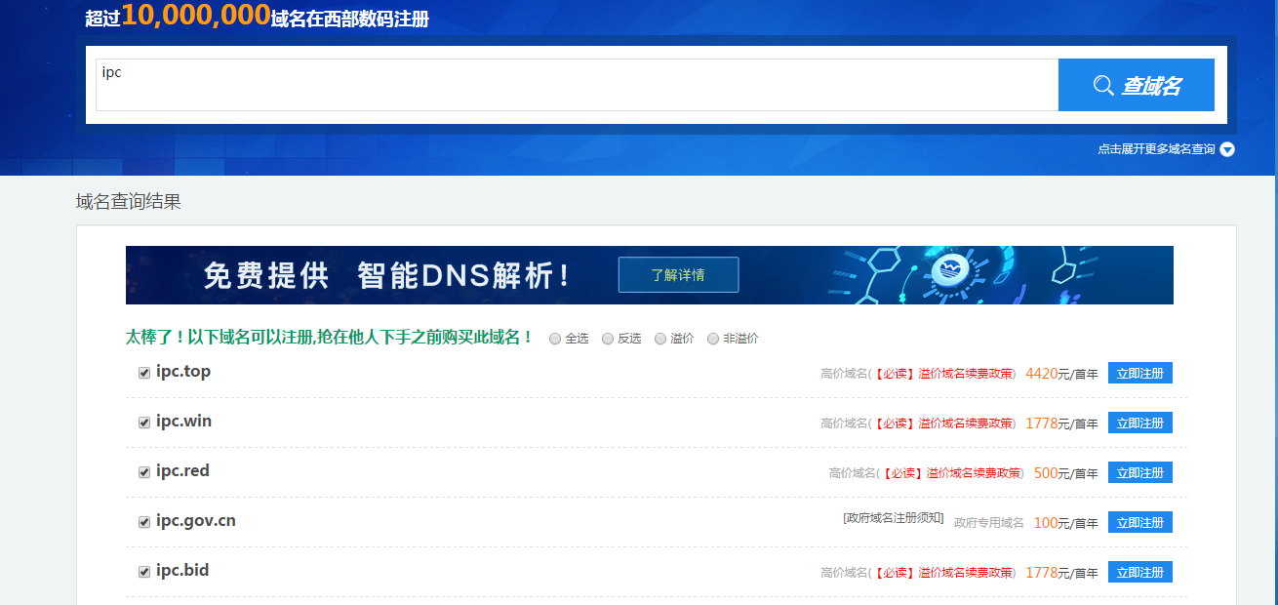Image resolution: width=1278 pixels, height=605 pixels.
Task: Click the 查域名 search button
Action: pyautogui.click(x=1137, y=85)
